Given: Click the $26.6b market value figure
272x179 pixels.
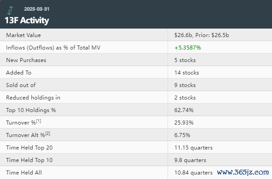Looking at the screenshot, I should (184, 35).
